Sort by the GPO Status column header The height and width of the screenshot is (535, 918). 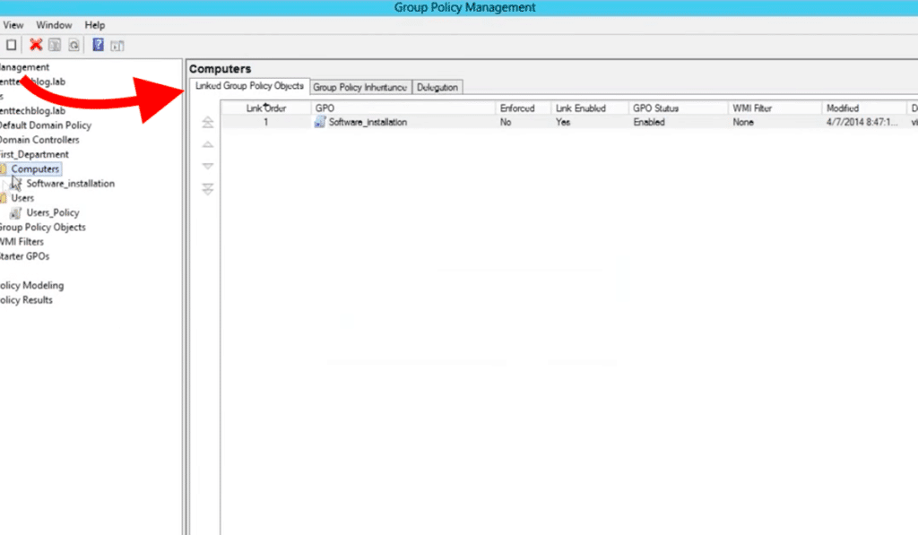(655, 108)
